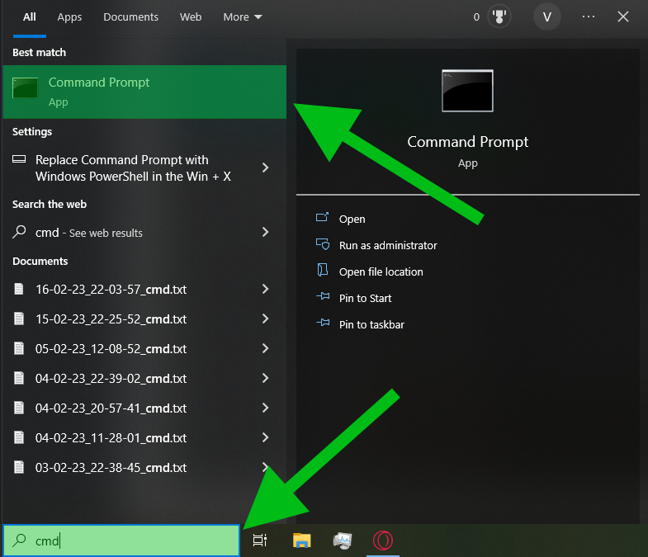Click the Command Prompt icon in Best match
Viewport: 648px width, 557px height.
[26, 87]
